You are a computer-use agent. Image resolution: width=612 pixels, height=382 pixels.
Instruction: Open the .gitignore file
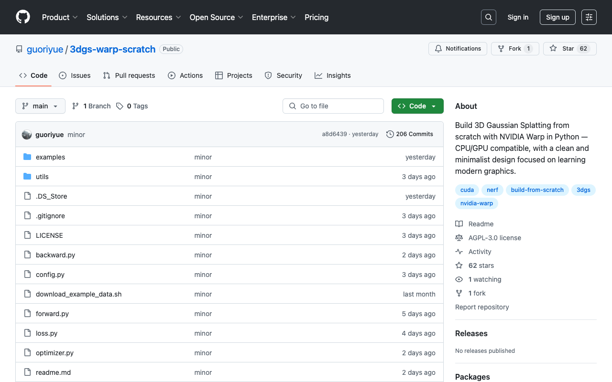point(50,216)
